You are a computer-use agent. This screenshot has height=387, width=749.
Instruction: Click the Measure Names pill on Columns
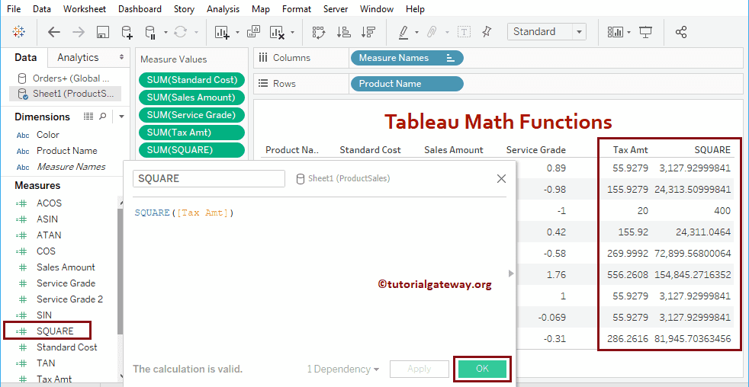(407, 58)
